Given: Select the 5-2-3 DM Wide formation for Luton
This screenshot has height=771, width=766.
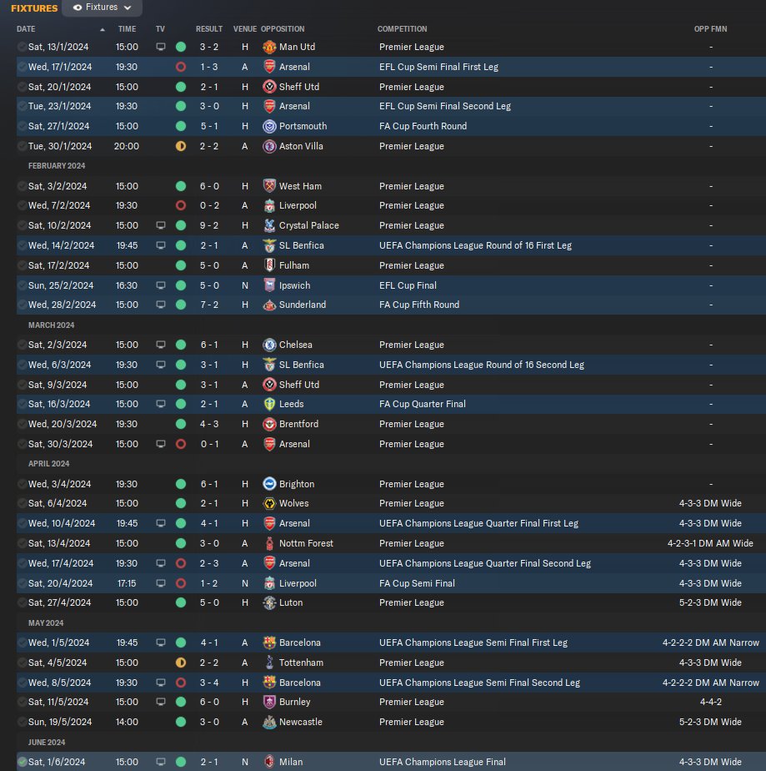Looking at the screenshot, I should (x=710, y=602).
